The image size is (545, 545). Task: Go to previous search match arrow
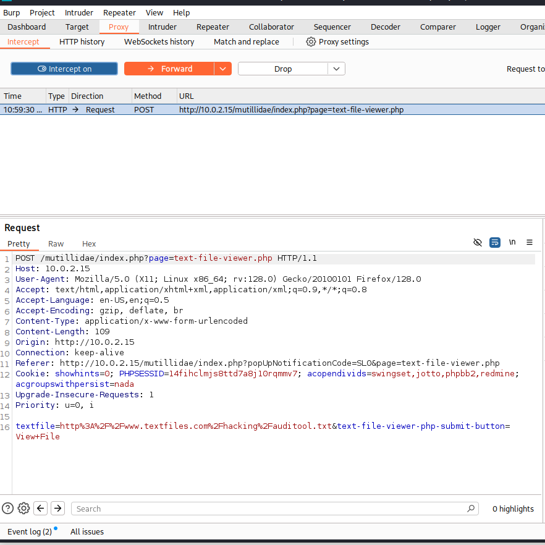(40, 509)
